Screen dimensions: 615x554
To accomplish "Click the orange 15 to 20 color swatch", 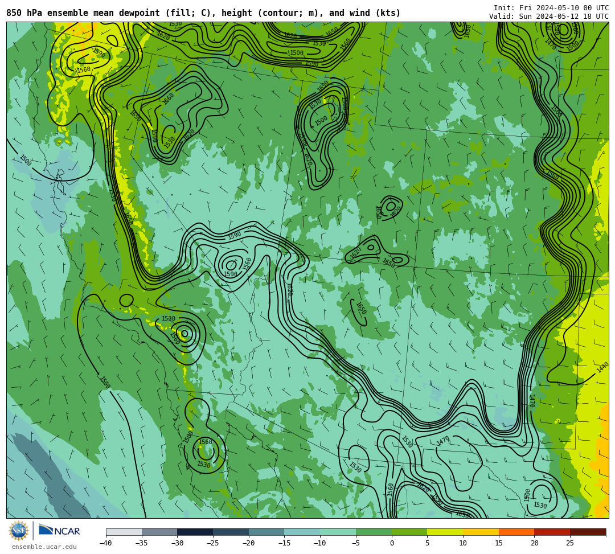I will click(x=516, y=532).
